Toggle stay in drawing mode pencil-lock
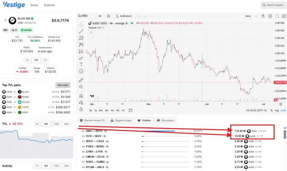287x171 pixels. [x=81, y=103]
